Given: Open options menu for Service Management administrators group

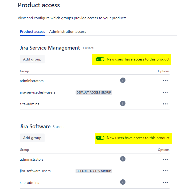Looking at the screenshot, I should coord(165,81).
